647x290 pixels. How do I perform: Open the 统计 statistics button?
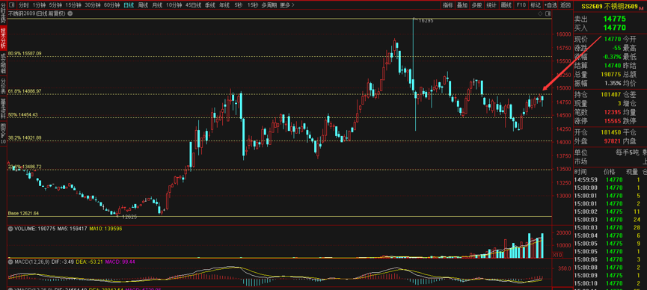click(491, 5)
